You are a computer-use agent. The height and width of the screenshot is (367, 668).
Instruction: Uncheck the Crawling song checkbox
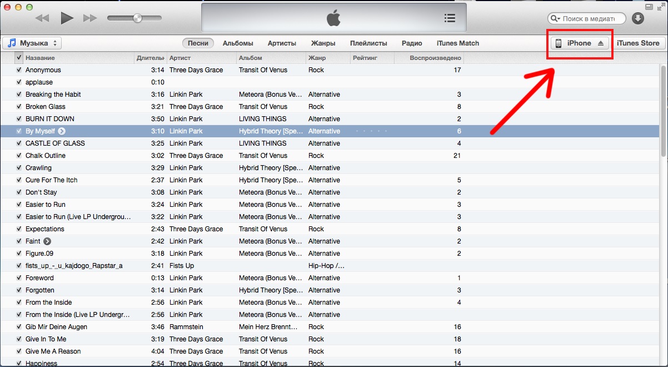pos(19,168)
